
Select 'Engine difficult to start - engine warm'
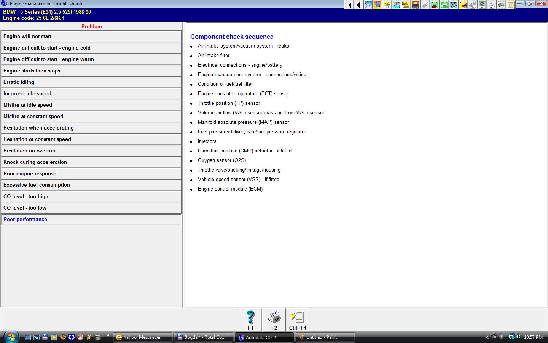(x=91, y=59)
